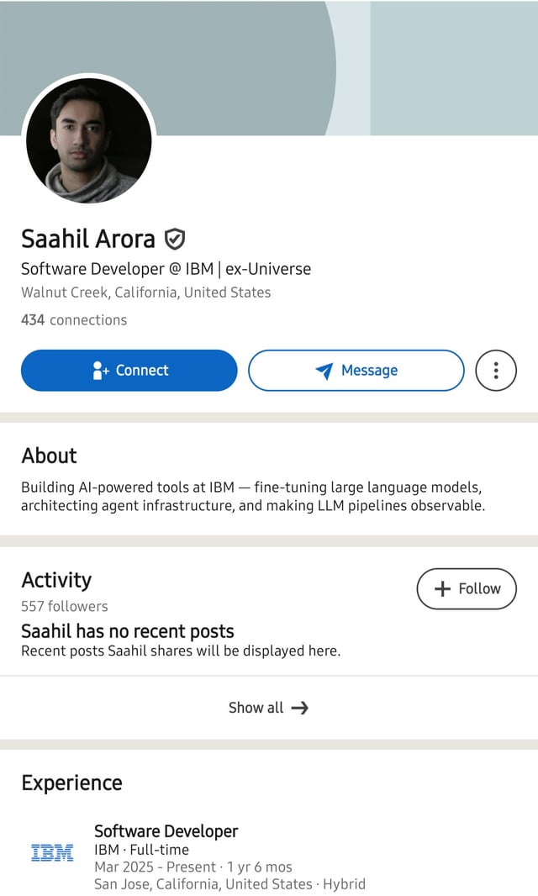This screenshot has height=896, width=538.
Task: Click 'Saahil has no recent posts' text
Action: click(128, 631)
